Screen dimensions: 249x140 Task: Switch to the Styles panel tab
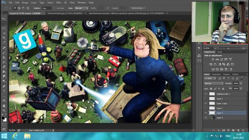coord(220,52)
